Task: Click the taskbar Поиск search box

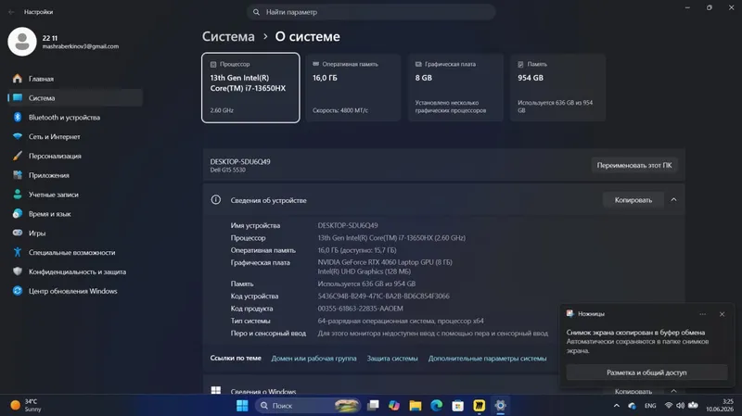Action: click(x=308, y=406)
